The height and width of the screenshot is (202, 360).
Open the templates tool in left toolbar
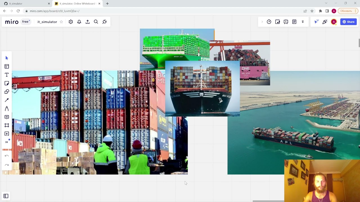click(x=7, y=66)
